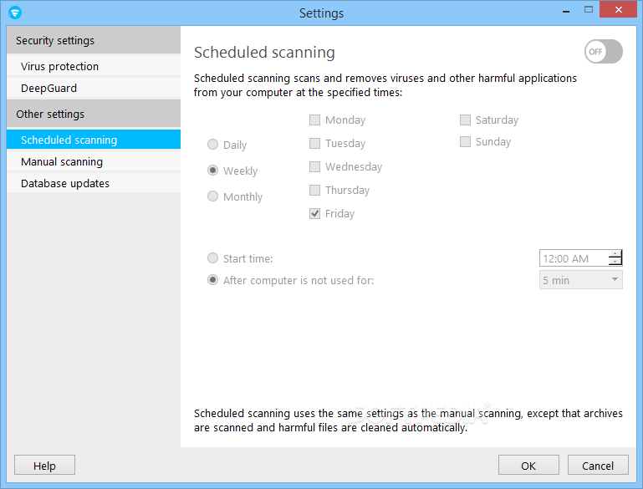The height and width of the screenshot is (489, 643).
Task: Select the Daily radio button
Action: 212,145
